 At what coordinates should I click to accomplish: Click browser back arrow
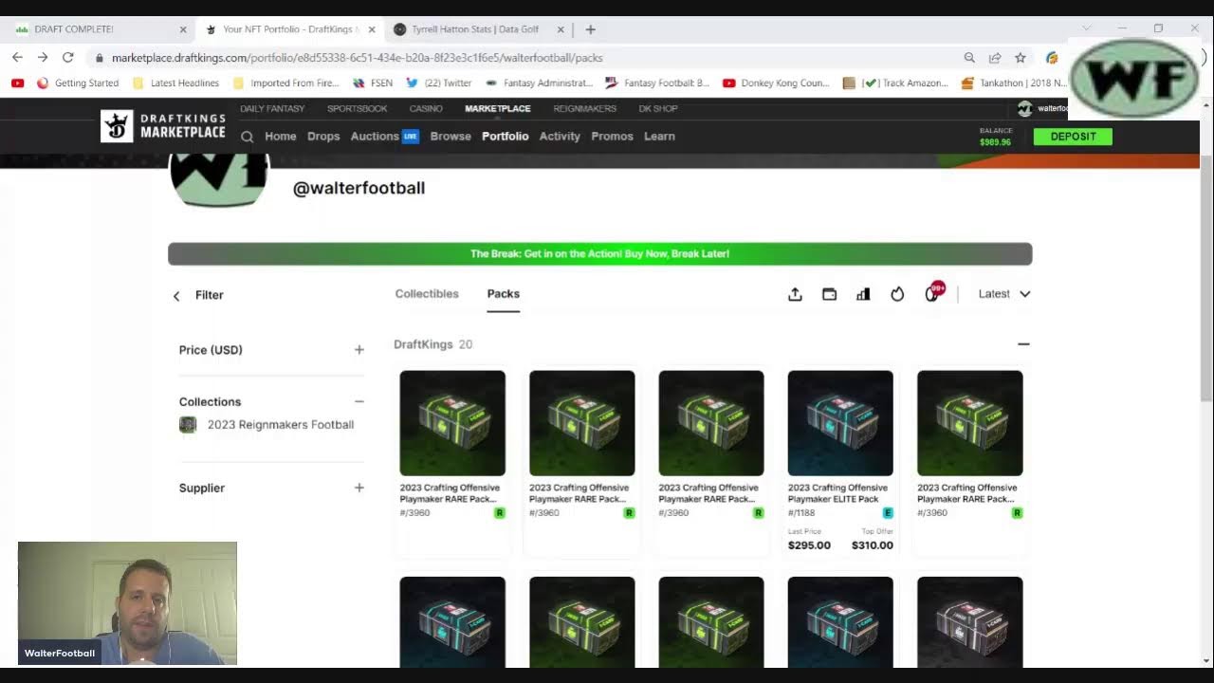pyautogui.click(x=17, y=58)
